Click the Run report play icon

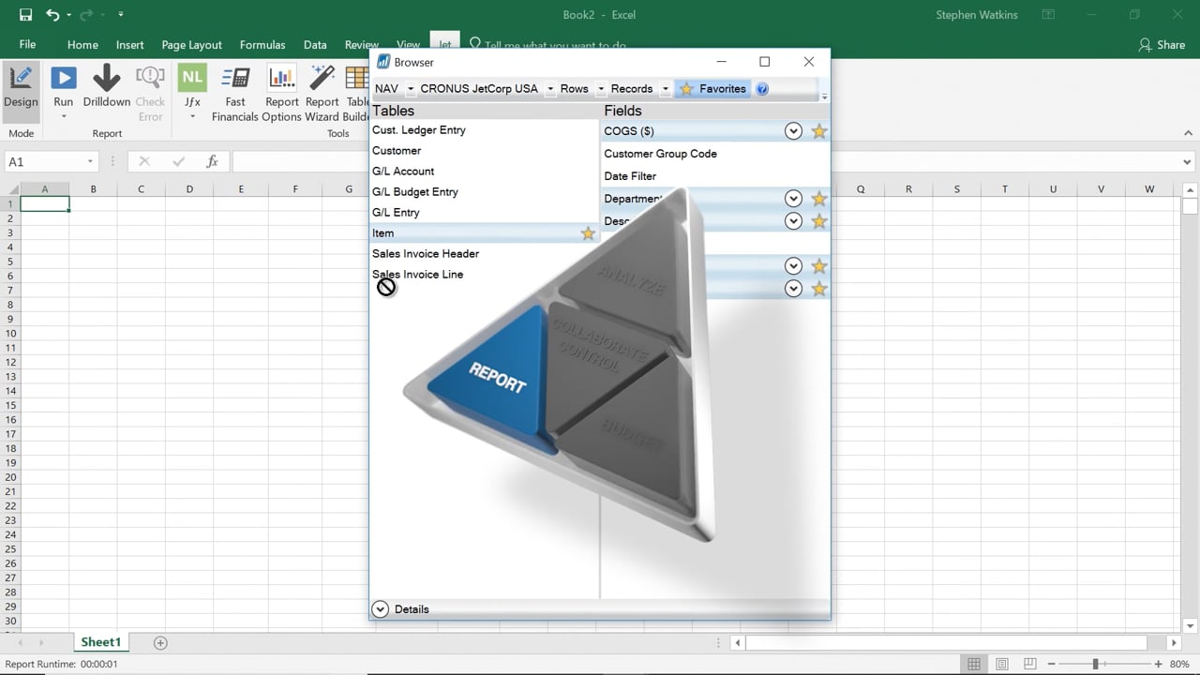[63, 79]
